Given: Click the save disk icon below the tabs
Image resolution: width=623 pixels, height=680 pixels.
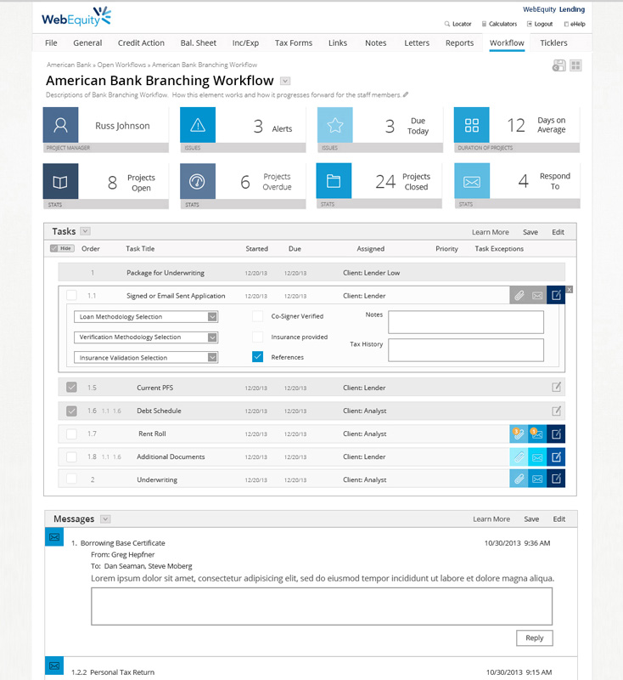Looking at the screenshot, I should click(559, 65).
